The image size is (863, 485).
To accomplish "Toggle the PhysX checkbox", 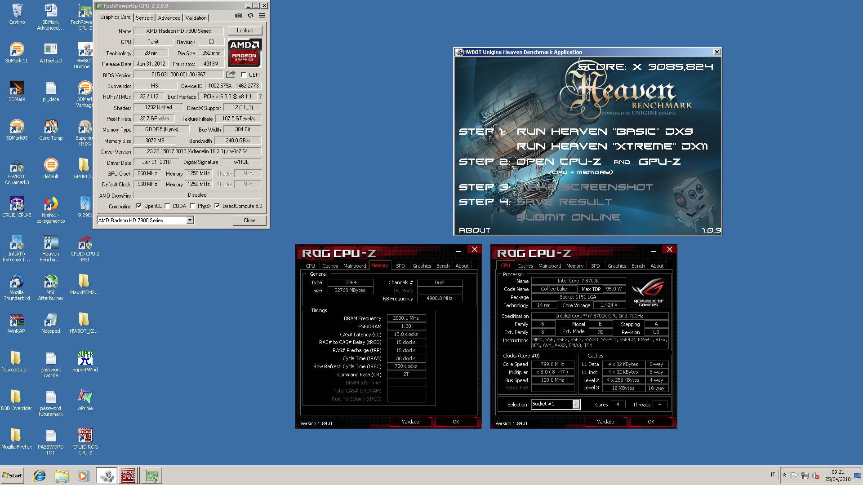I will pos(192,206).
